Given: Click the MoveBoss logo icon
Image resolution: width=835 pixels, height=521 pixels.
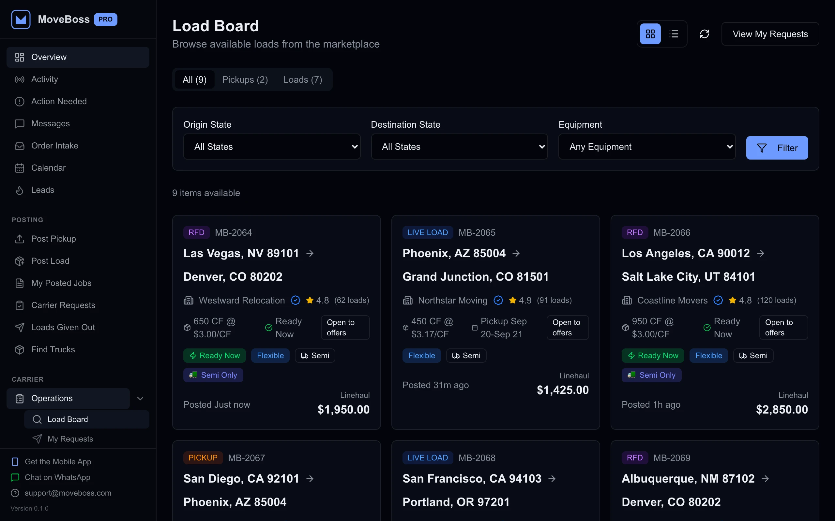Looking at the screenshot, I should click(21, 19).
